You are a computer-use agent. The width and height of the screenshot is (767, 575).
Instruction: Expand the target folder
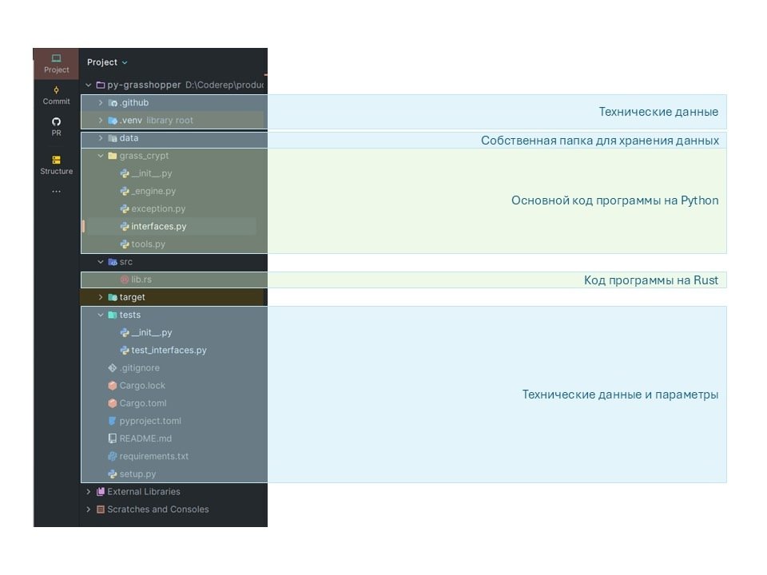click(x=101, y=297)
